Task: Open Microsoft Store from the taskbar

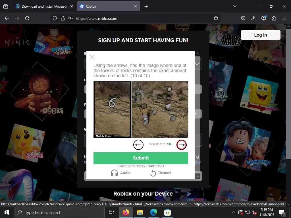Action: click(167, 212)
